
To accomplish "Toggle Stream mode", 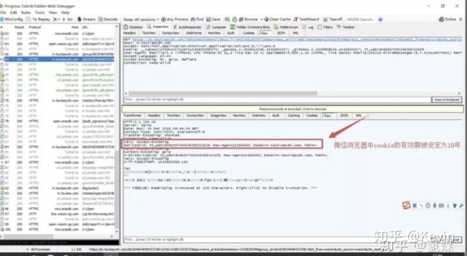I will 86,19.
